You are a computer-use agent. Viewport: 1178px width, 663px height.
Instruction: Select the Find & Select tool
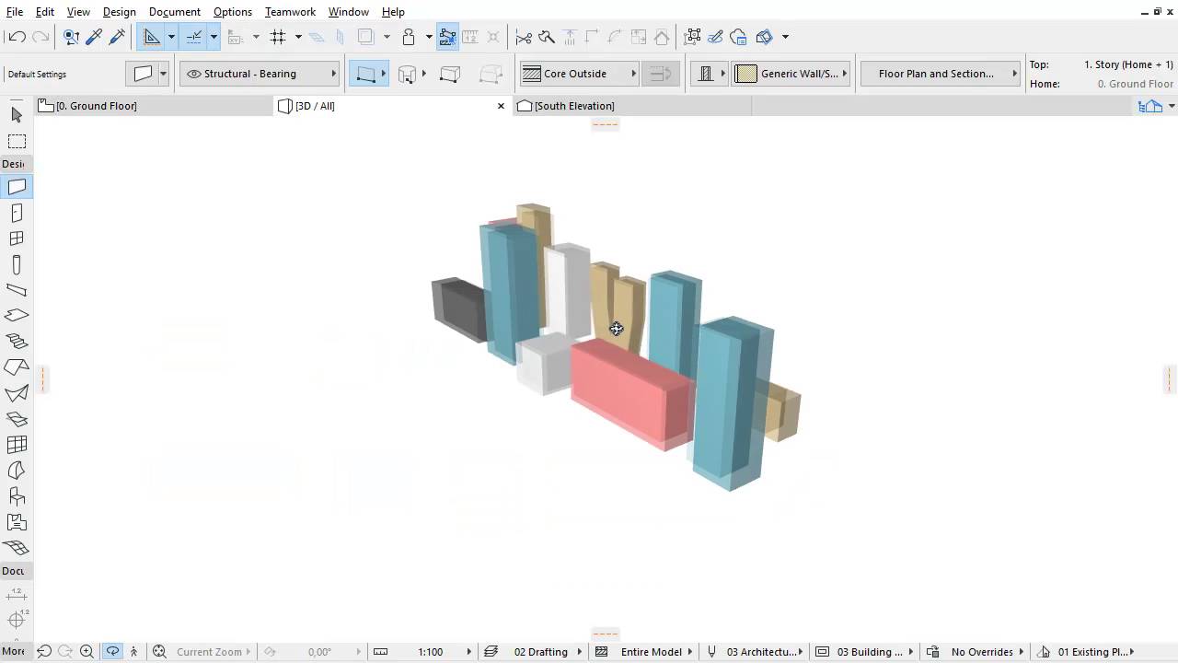[x=71, y=37]
